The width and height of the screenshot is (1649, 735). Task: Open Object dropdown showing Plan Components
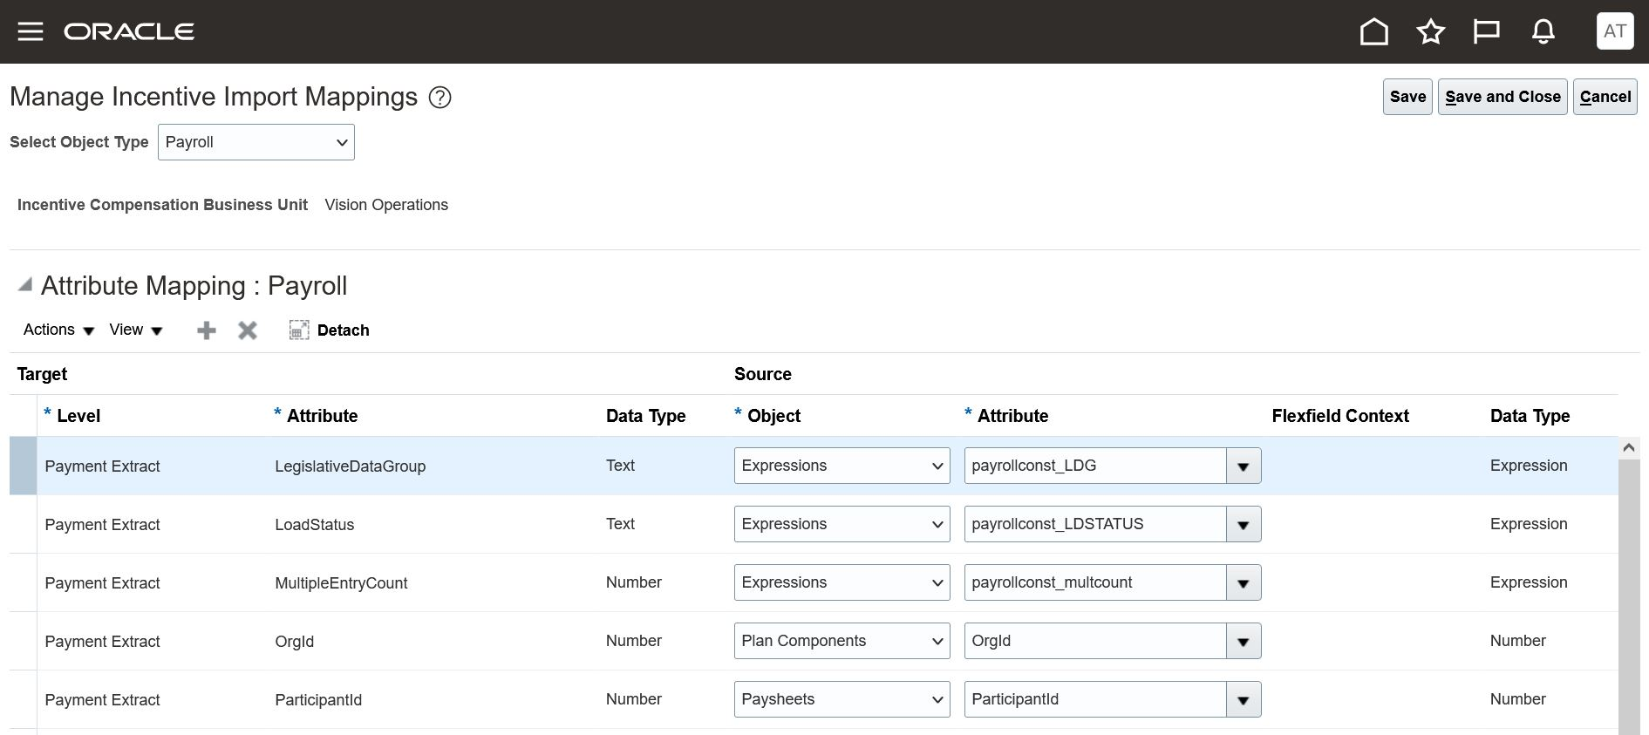click(842, 641)
